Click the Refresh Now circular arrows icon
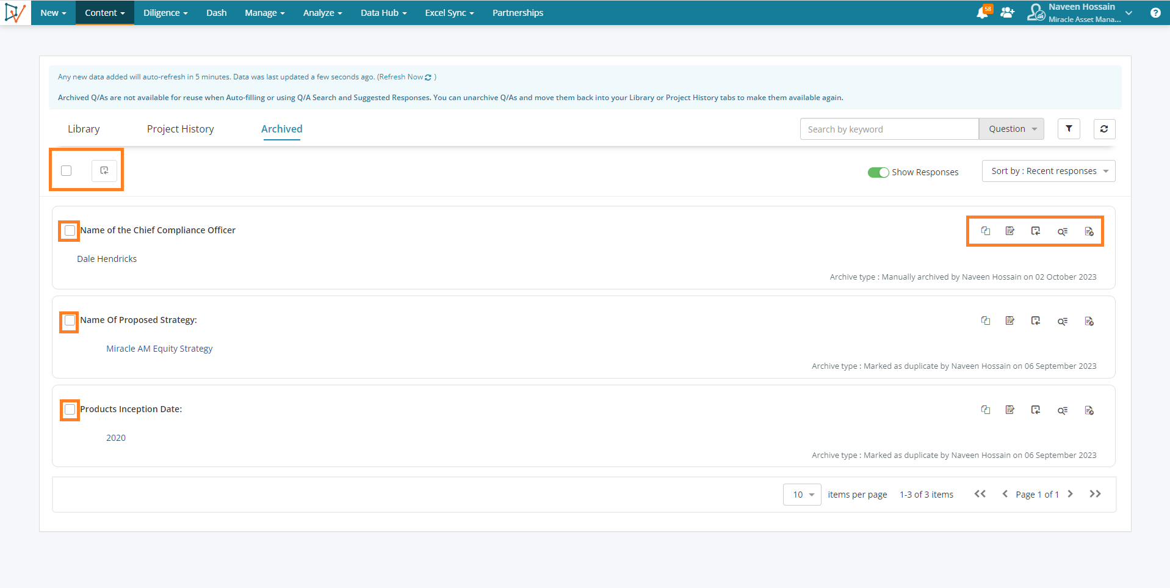This screenshot has height=588, width=1170. (428, 78)
